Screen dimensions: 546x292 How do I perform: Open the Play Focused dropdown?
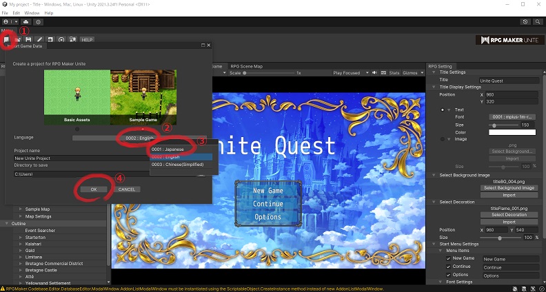(x=351, y=73)
